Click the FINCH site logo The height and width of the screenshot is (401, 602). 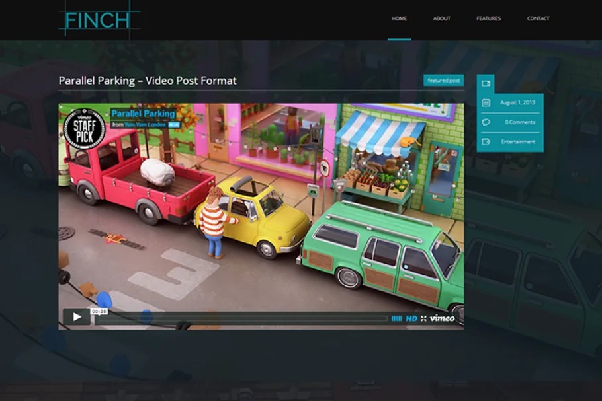[99, 20]
